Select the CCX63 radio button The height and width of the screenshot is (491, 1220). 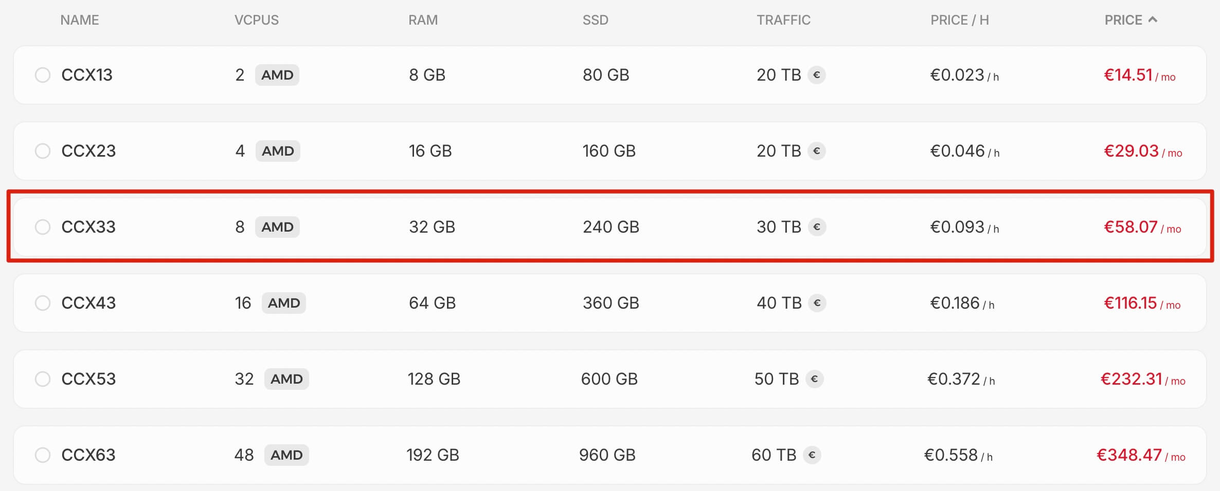pyautogui.click(x=43, y=455)
